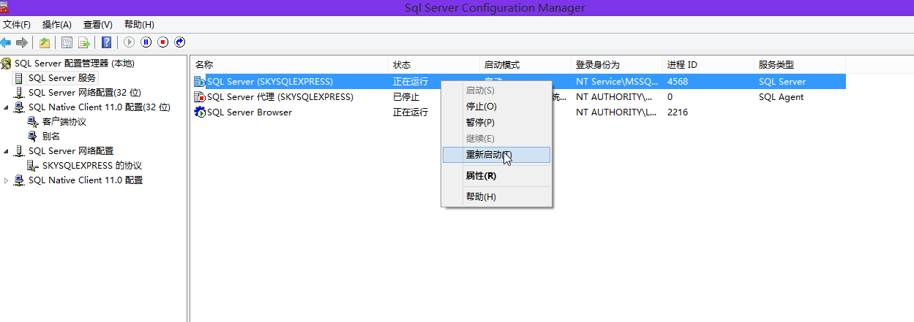Sort by the 进程 ID column header
Viewport: 914px width, 322px height.
[708, 65]
